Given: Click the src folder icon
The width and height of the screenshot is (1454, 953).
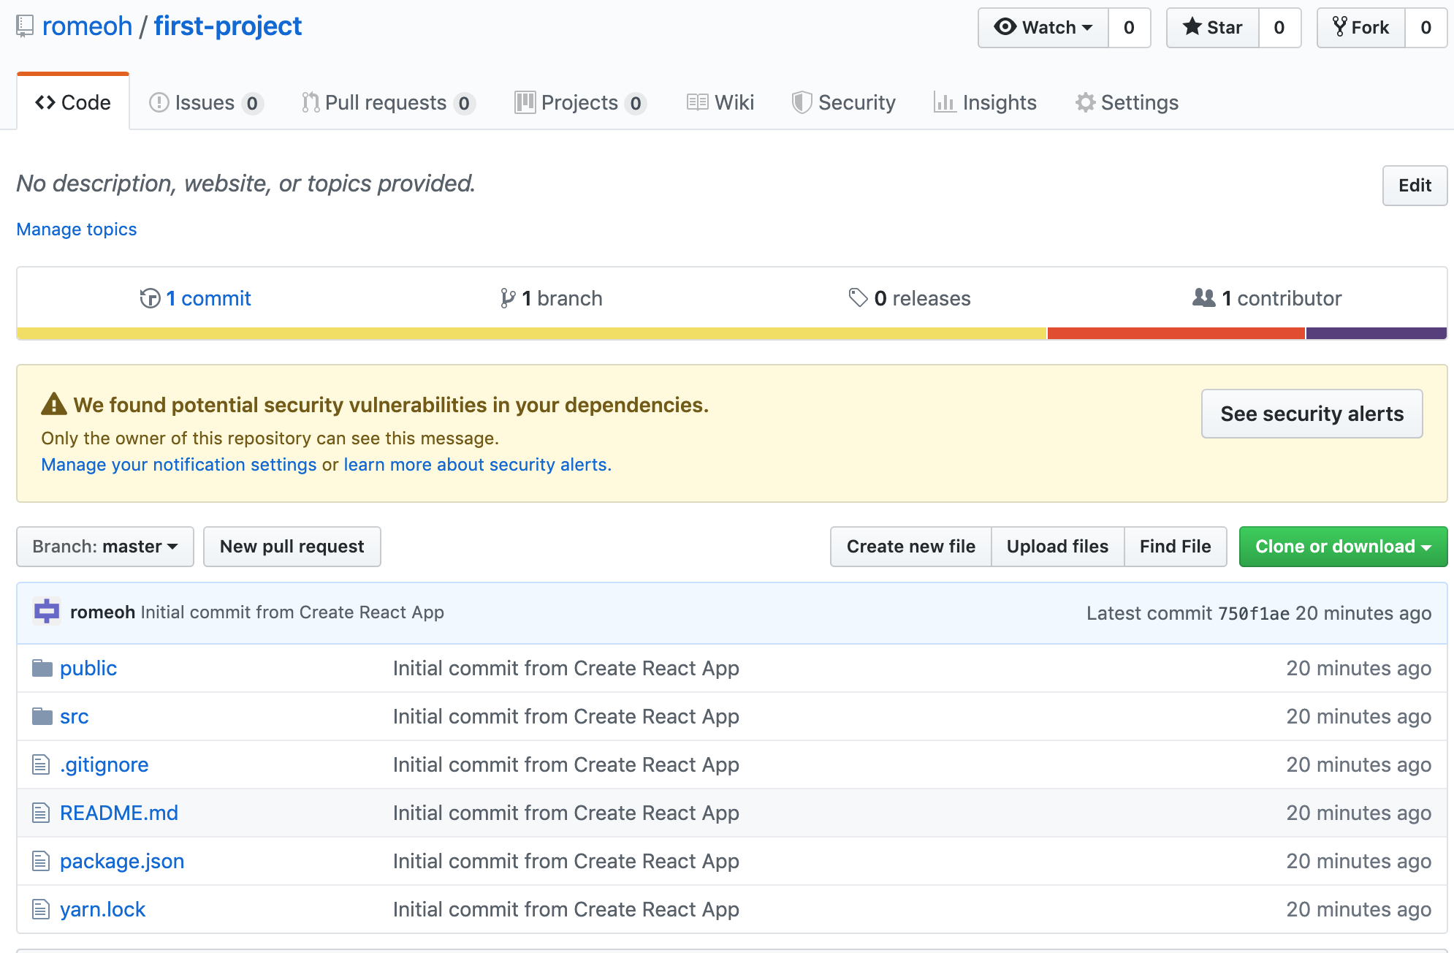Looking at the screenshot, I should click(x=42, y=716).
